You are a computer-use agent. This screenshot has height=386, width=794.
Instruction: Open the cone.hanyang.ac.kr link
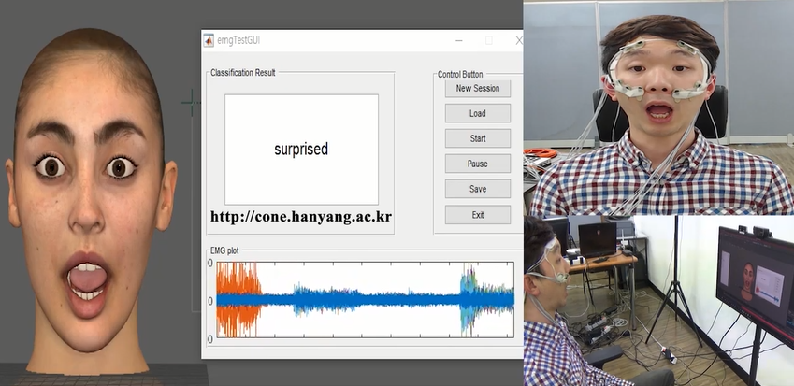tap(300, 217)
